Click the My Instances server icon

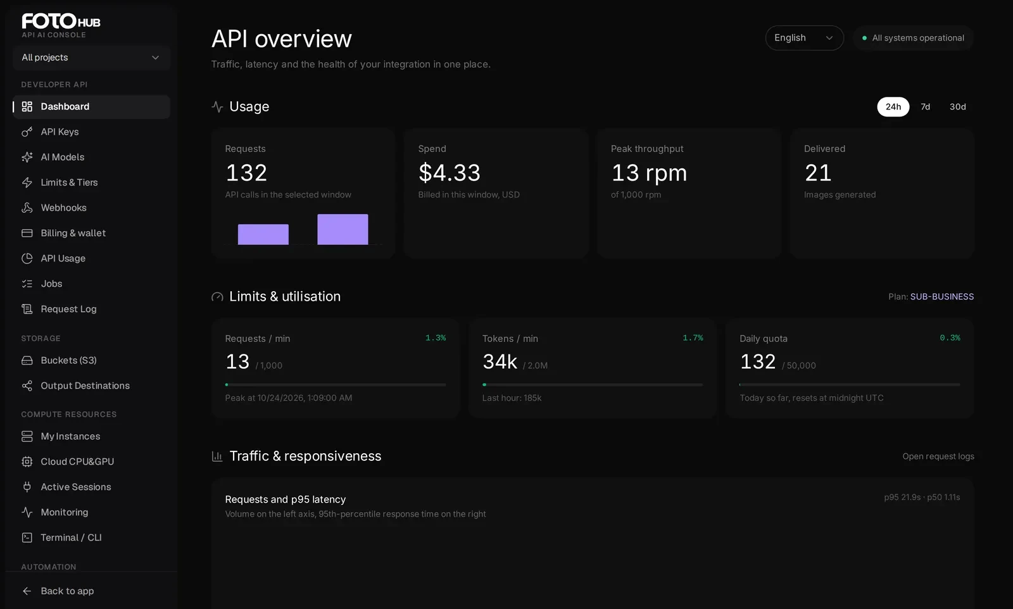[x=27, y=436]
